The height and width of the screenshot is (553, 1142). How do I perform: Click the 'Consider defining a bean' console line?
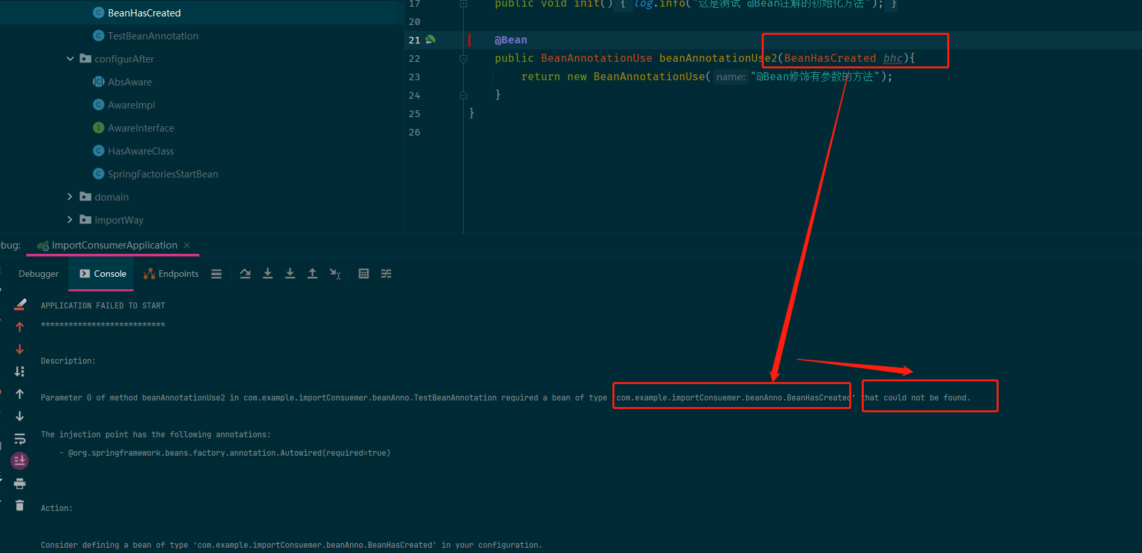tap(291, 545)
